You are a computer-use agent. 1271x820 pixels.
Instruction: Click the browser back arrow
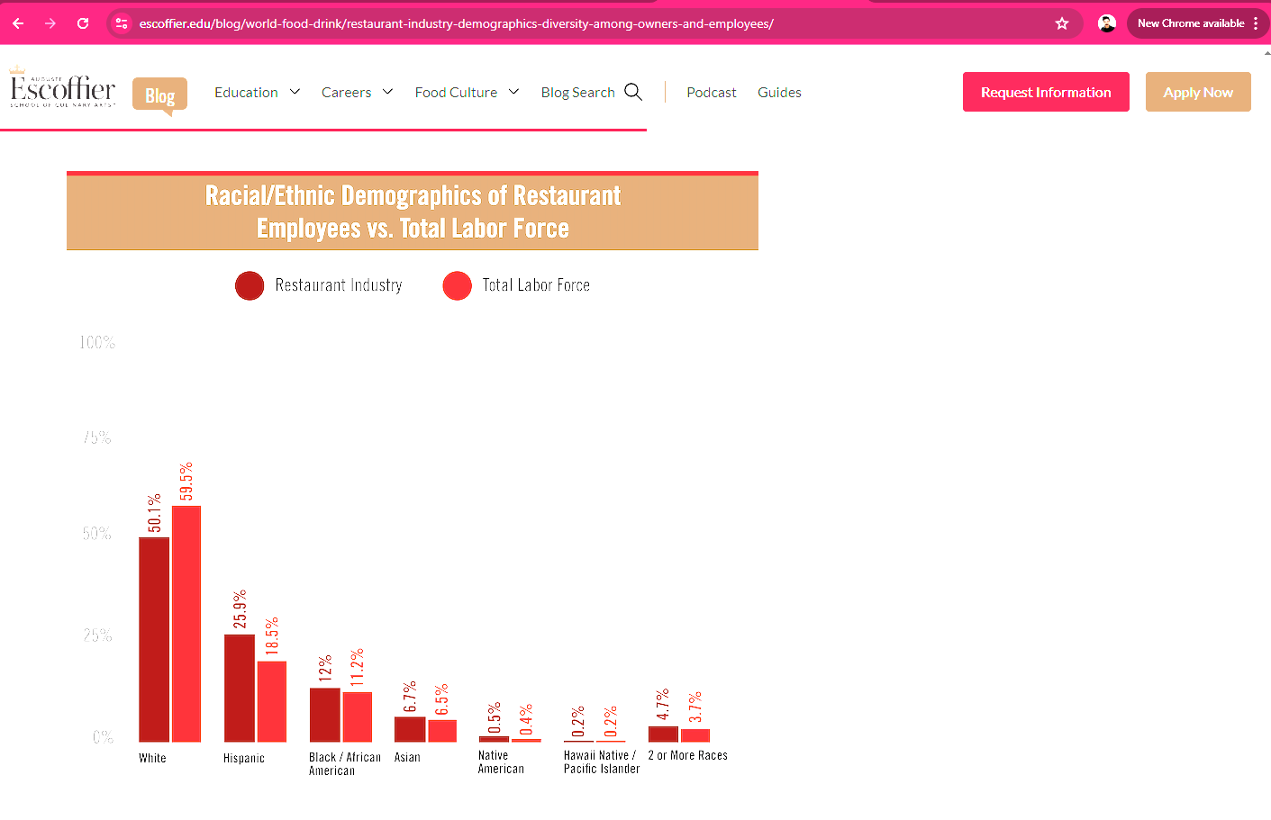pyautogui.click(x=18, y=23)
